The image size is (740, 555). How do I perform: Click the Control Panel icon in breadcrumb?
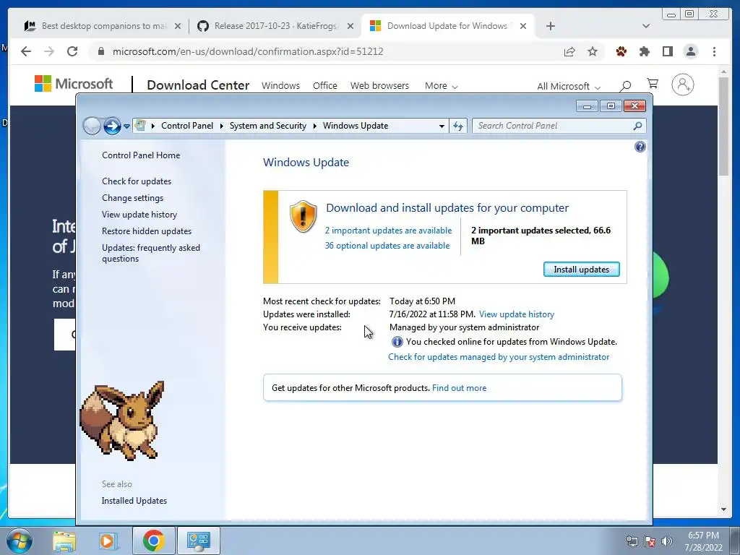point(140,126)
